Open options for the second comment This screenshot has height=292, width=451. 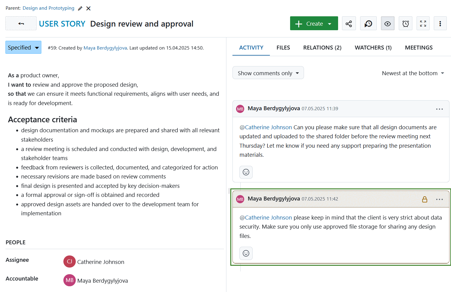[440, 199]
